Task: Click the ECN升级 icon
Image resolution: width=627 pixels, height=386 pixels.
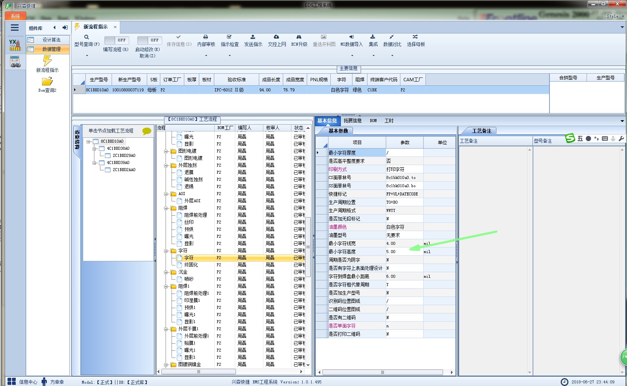Action: pyautogui.click(x=299, y=37)
